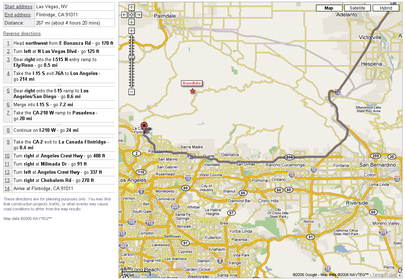This screenshot has height=280, width=405.
Task: Open step 14 Arrive at Flintridge link
Action: click(x=7, y=189)
